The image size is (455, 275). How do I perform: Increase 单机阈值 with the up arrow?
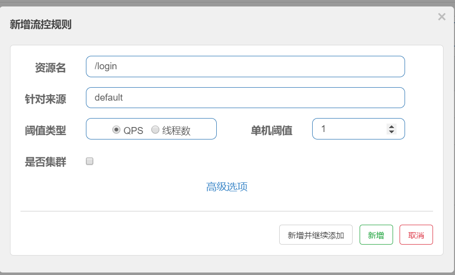pyautogui.click(x=392, y=127)
